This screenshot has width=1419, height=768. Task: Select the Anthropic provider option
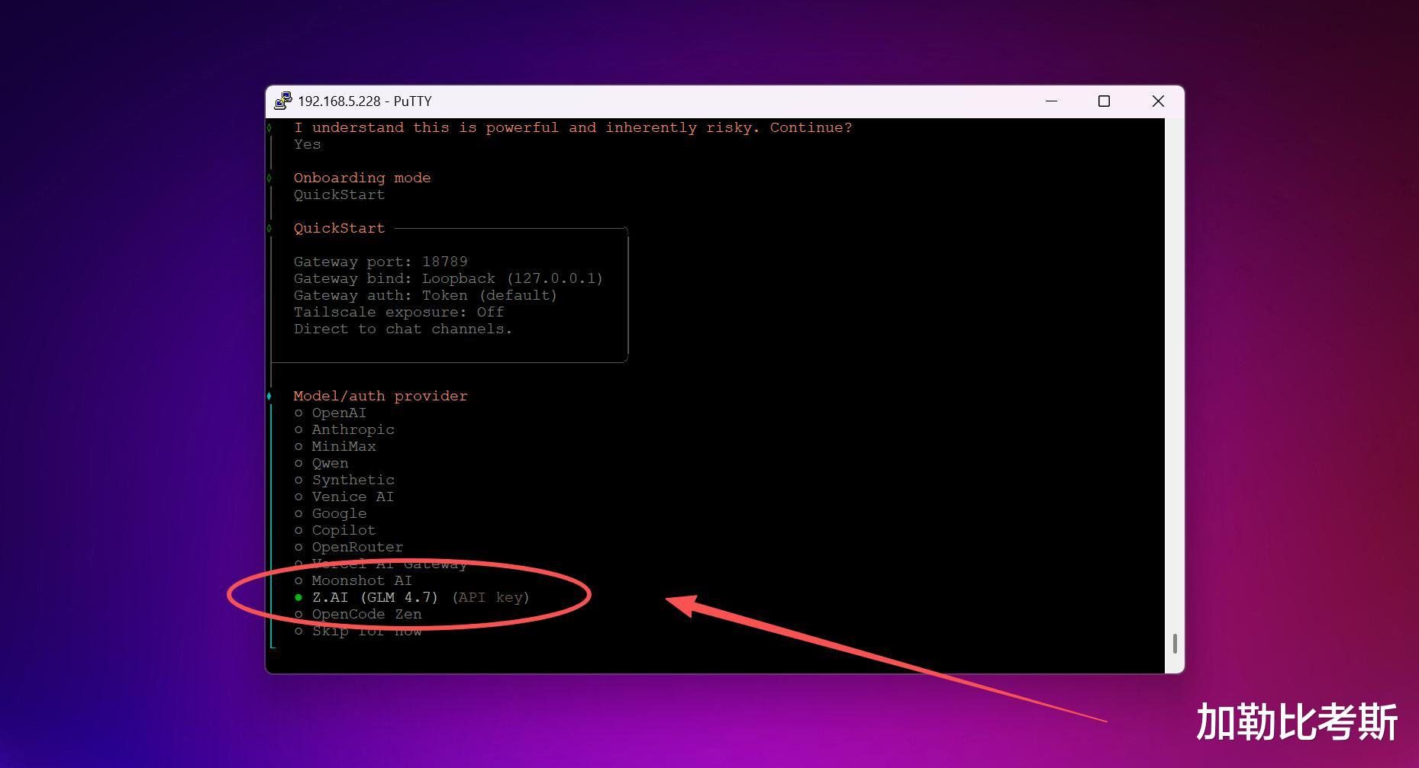pos(344,429)
